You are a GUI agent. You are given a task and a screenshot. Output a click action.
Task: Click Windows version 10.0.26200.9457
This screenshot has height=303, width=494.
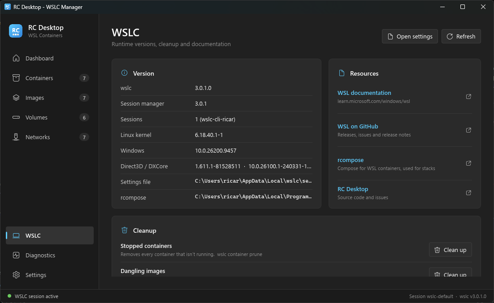point(216,151)
